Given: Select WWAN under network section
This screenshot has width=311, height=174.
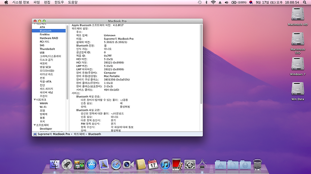Looking at the screenshot, I should (x=44, y=103).
